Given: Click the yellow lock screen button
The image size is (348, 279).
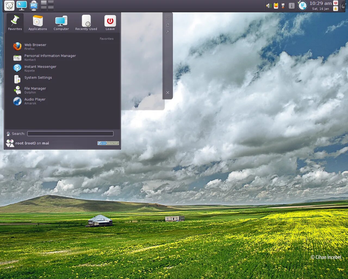Looking at the screenshot, I should tap(336, 8).
